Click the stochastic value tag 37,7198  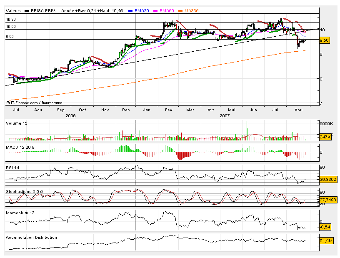click(x=328, y=200)
